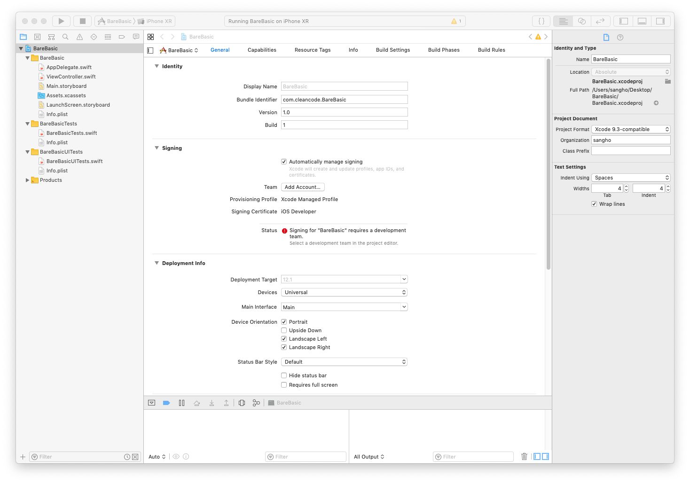
Task: Uncheck Landscape Left orientation
Action: coord(284,339)
